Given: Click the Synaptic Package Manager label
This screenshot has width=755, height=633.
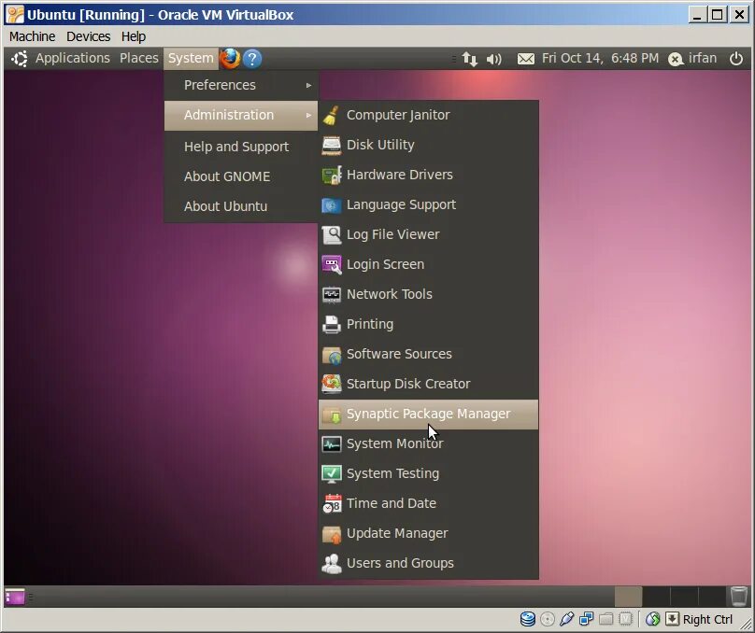Looking at the screenshot, I should click(x=428, y=414).
